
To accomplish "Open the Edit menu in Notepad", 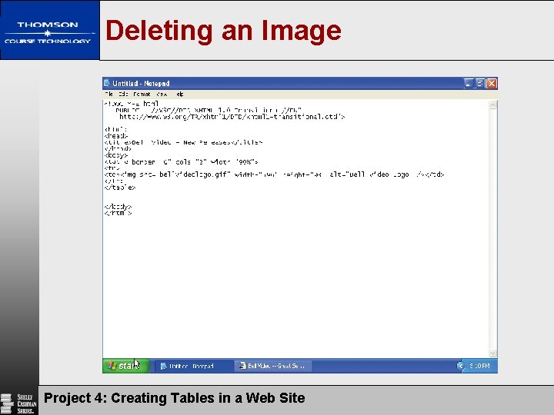I will coord(123,95).
